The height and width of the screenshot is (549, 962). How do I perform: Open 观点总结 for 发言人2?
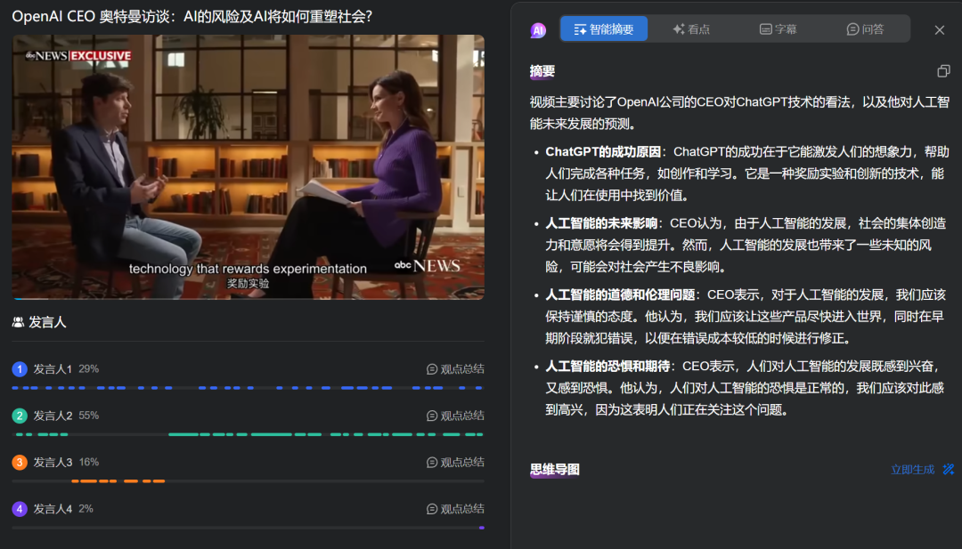455,416
